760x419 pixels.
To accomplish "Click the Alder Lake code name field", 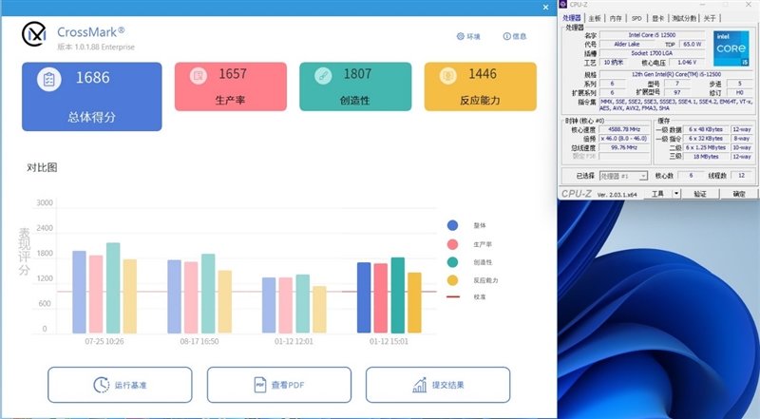I will (627, 44).
